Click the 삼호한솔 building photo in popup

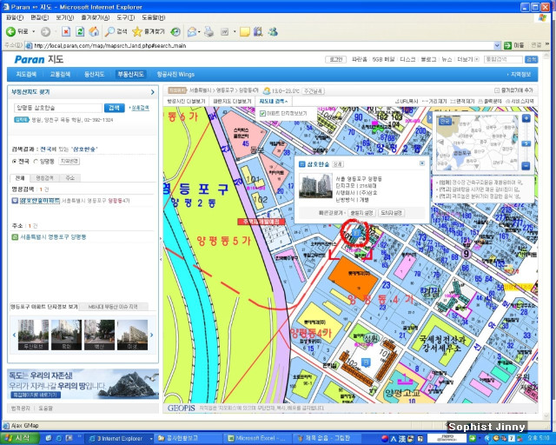[315, 185]
